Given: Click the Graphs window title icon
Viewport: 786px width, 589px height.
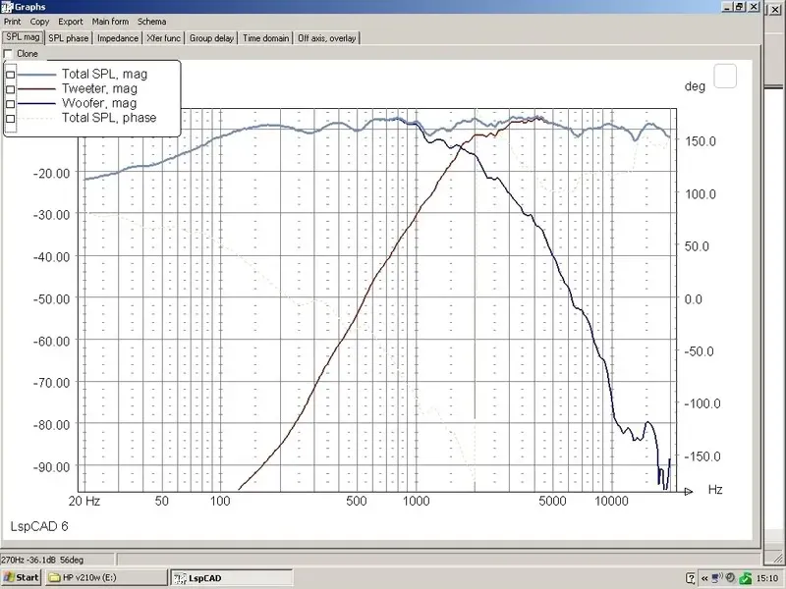Looking at the screenshot, I should click(x=7, y=7).
